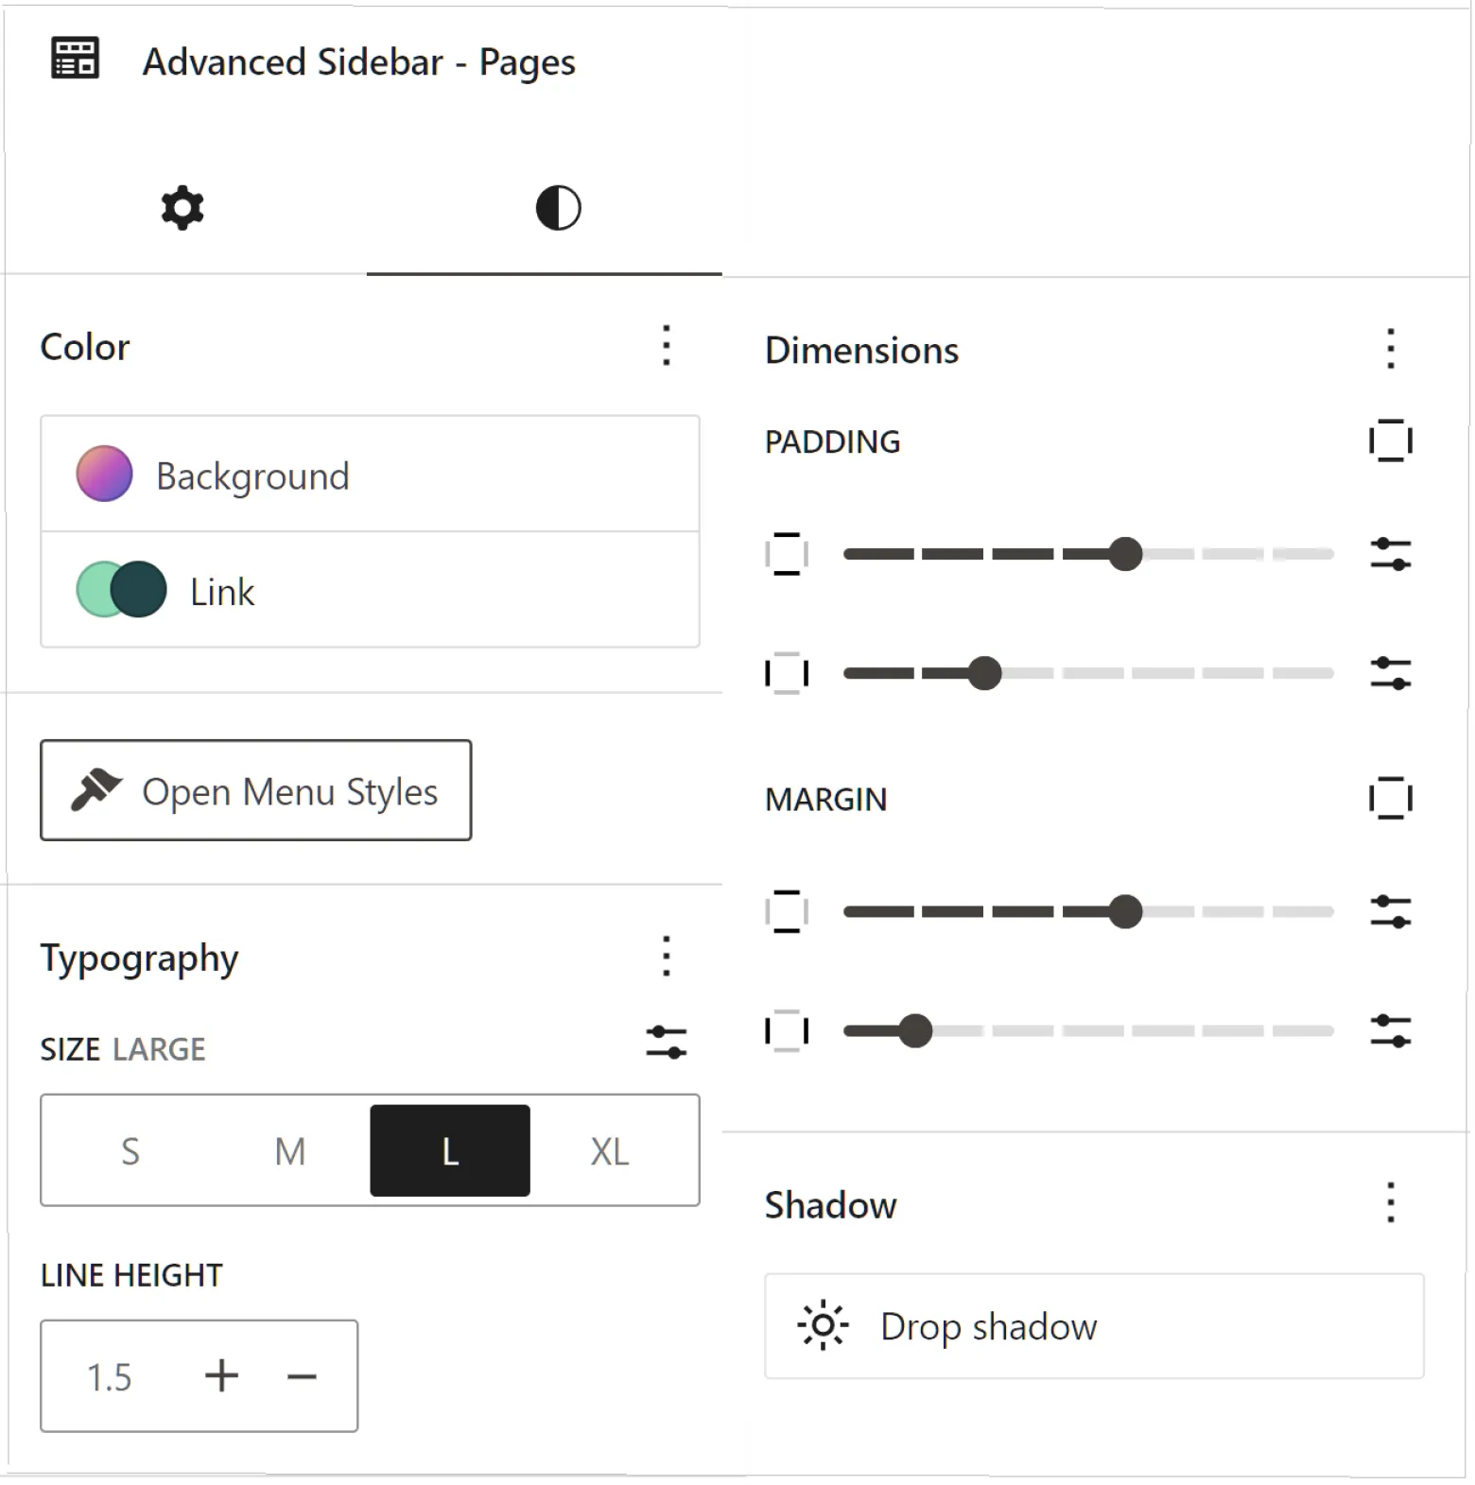
Task: Open custom size options for first margin slider
Action: tap(1393, 912)
